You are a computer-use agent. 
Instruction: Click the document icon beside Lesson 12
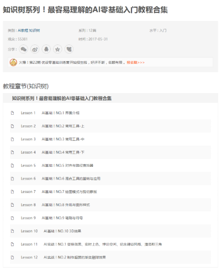(x=12, y=257)
